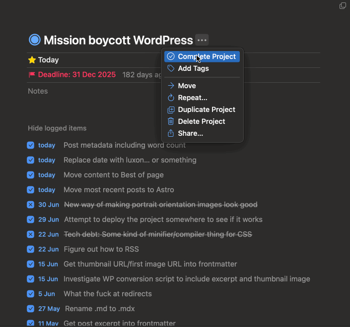Select struck-through portrait orientation images task

pyautogui.click(x=161, y=205)
